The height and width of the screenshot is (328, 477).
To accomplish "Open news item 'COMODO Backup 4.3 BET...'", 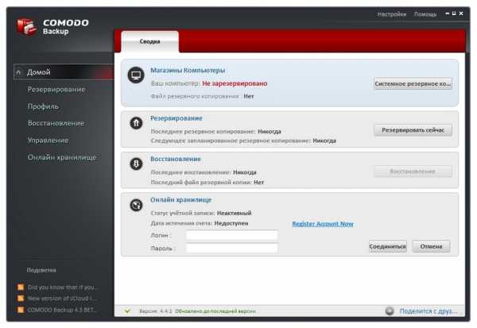I will click(62, 310).
